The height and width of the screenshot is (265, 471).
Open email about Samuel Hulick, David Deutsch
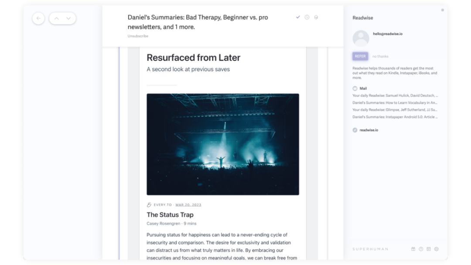395,95
